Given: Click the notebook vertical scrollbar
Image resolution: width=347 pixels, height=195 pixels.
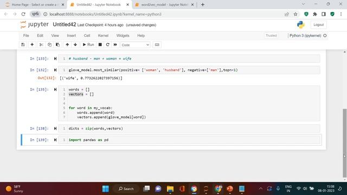Looking at the screenshot, I should (x=345, y=143).
